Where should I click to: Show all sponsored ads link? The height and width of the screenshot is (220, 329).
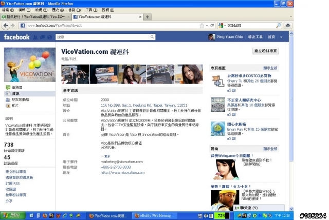(x=270, y=149)
